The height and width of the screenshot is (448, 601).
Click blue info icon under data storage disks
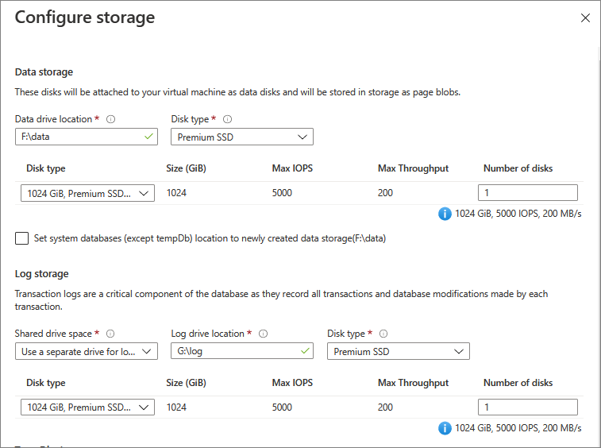click(445, 214)
